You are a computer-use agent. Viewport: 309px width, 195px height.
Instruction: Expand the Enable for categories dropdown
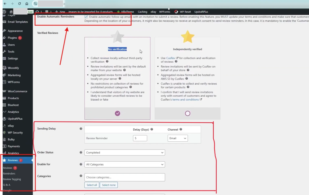(x=124, y=164)
